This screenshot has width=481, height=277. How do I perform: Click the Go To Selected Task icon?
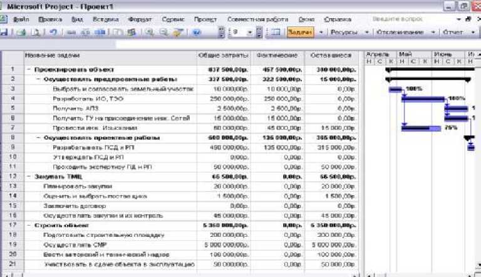tap(178, 32)
